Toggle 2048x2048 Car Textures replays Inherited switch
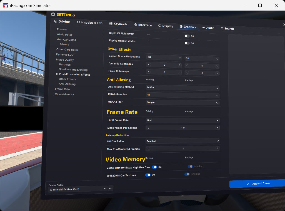The height and width of the screenshot is (211, 285). click(187, 174)
